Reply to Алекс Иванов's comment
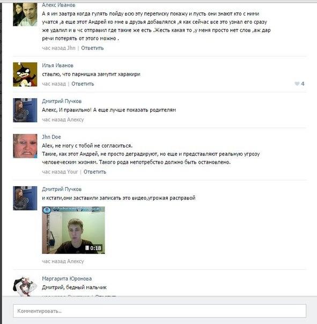 [x=92, y=48]
